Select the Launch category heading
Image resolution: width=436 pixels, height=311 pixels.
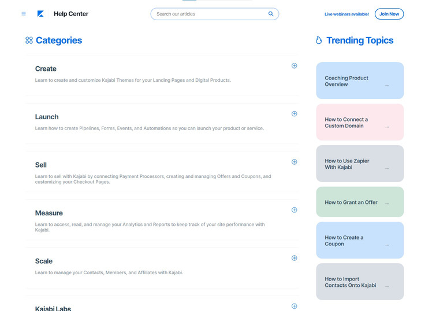[47, 117]
